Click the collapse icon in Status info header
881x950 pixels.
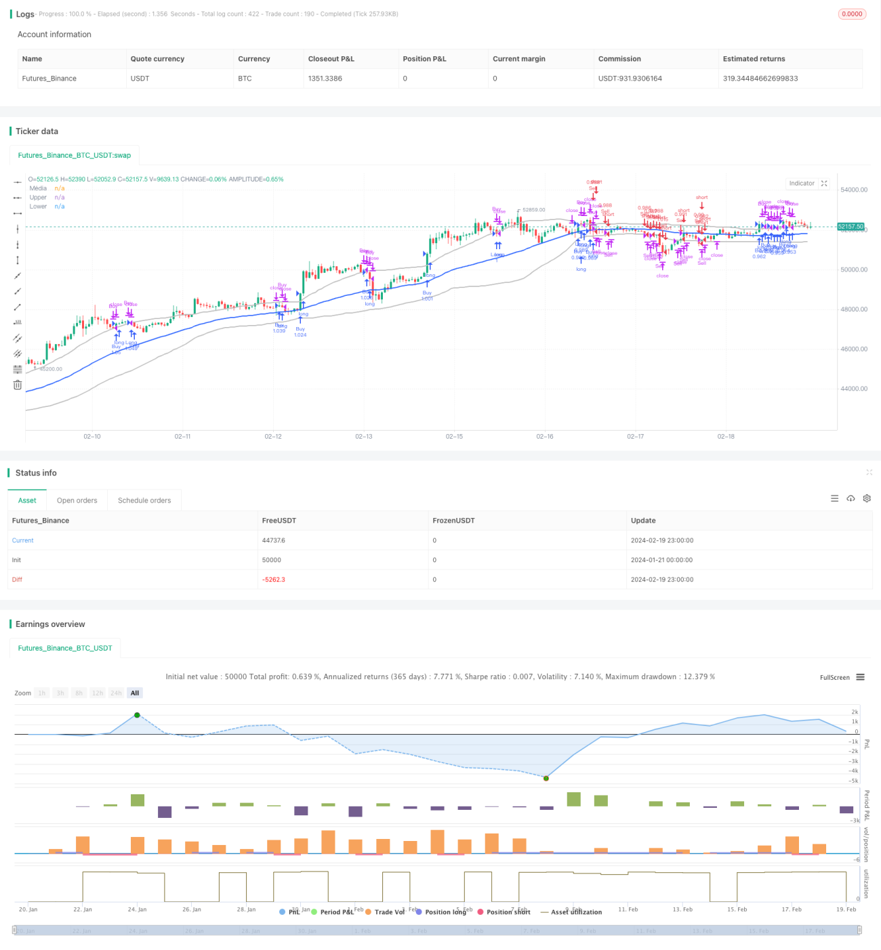pos(869,473)
